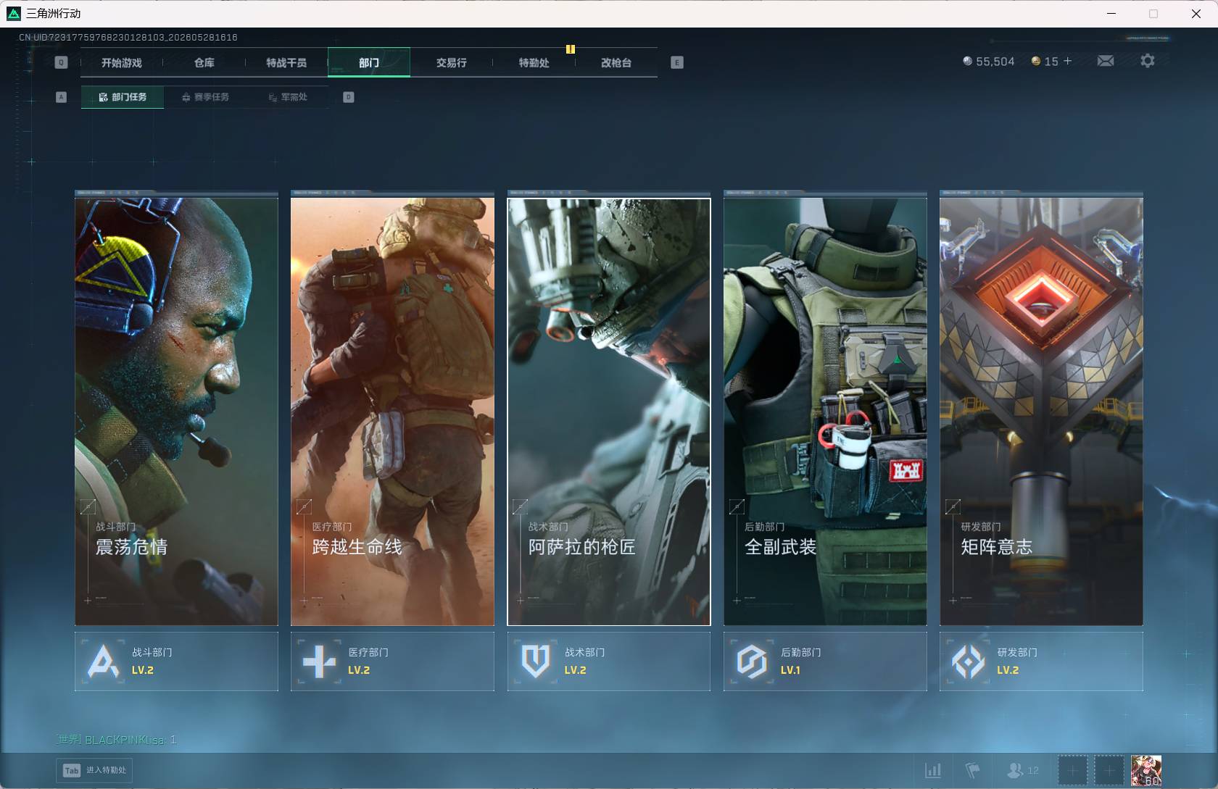Viewport: 1218px width, 789px height.
Task: Click the A key sub-tab hint icon
Action: tap(61, 97)
